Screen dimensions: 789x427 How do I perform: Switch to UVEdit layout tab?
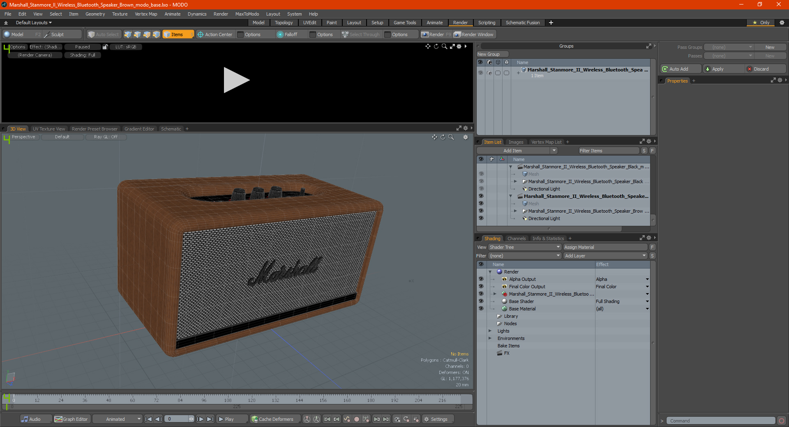click(x=309, y=23)
